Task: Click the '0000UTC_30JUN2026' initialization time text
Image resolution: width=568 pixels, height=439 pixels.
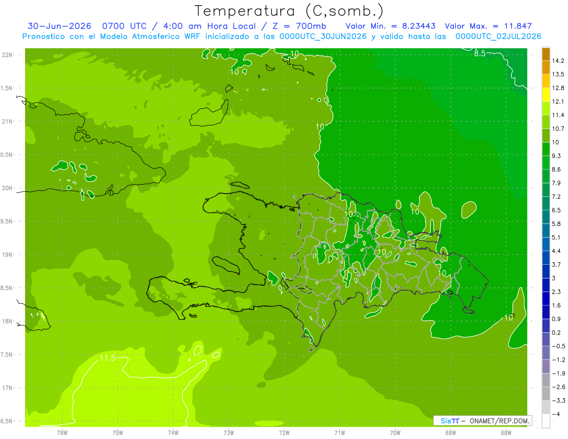Action: pyautogui.click(x=323, y=36)
